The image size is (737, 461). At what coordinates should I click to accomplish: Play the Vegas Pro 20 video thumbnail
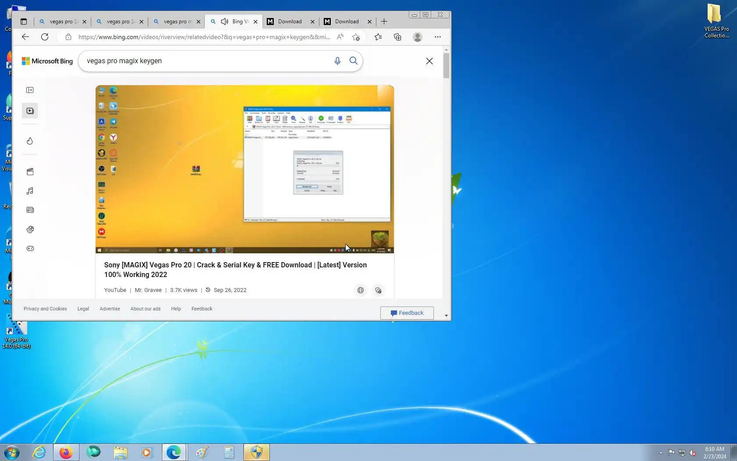point(245,169)
